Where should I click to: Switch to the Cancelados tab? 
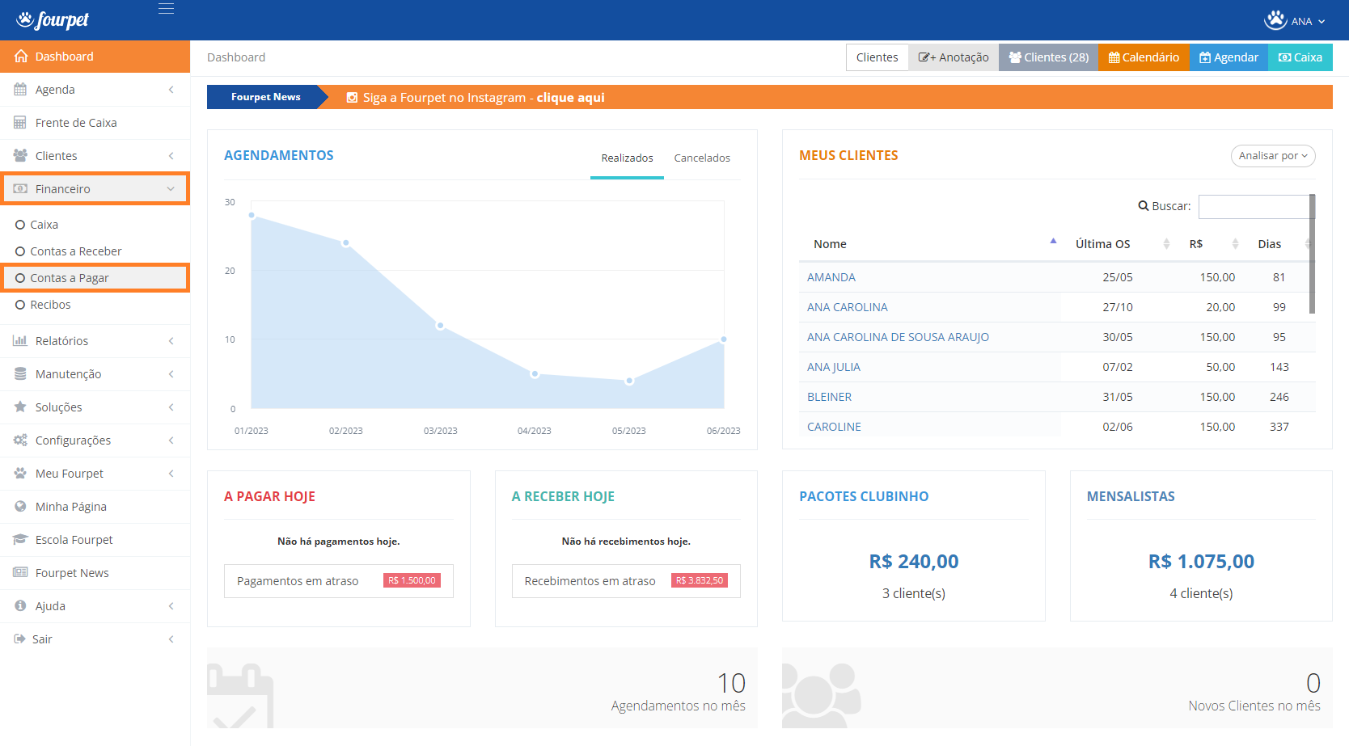[x=702, y=158]
